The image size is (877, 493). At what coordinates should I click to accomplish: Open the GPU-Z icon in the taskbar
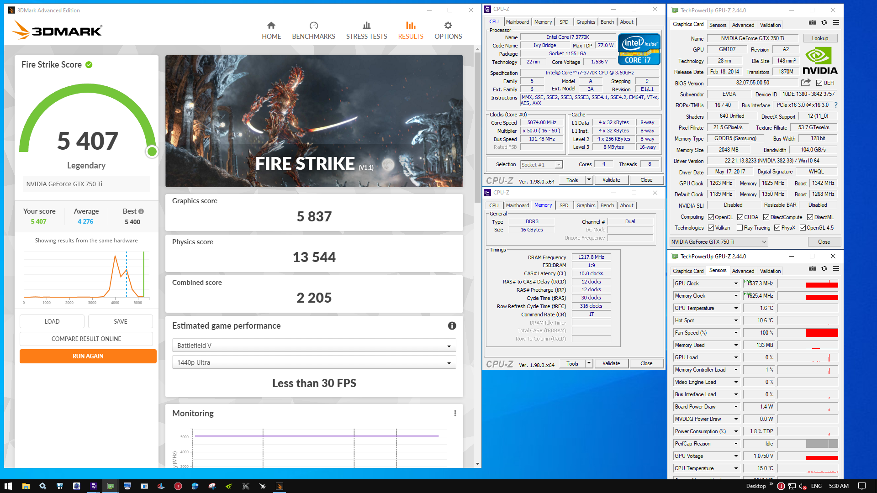110,486
